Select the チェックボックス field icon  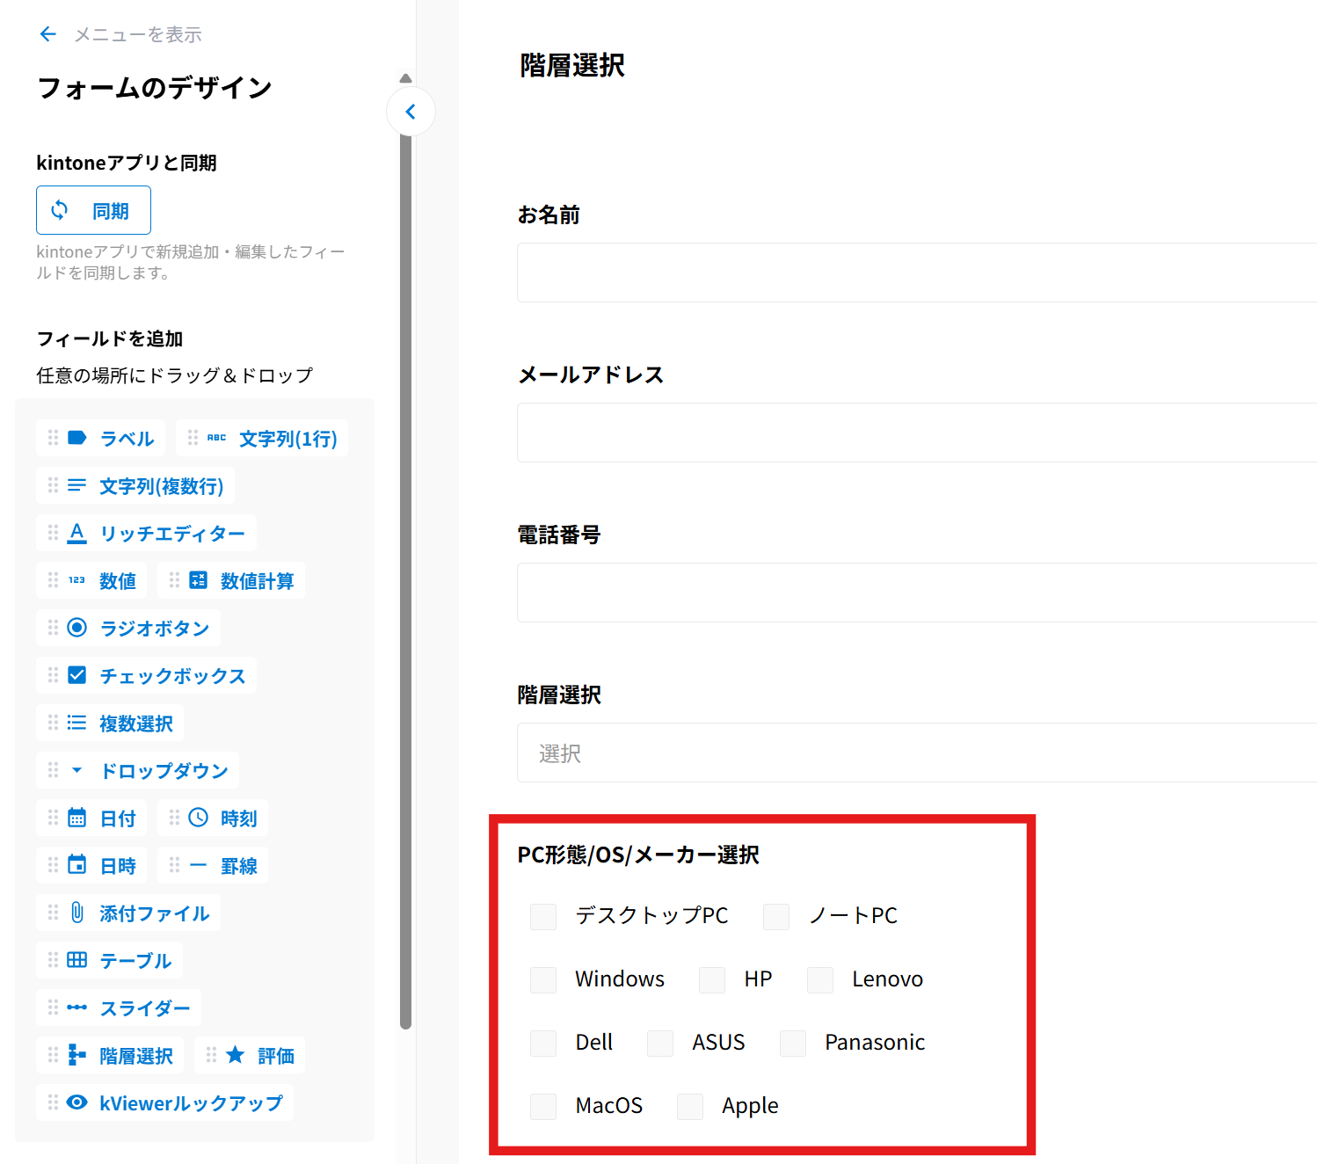coord(77,675)
